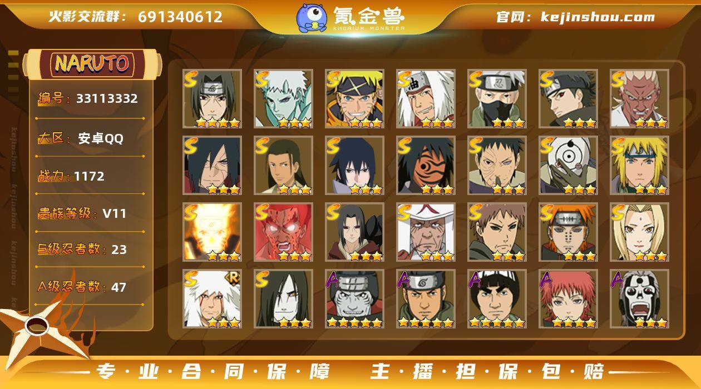The width and height of the screenshot is (701, 389).
Task: Choose the red-skinned Eight Gates Guy portrait
Action: 283,232
